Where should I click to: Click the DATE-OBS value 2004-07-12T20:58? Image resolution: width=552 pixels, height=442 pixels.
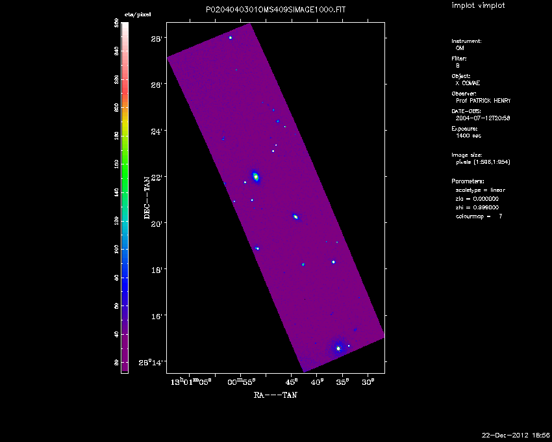pyautogui.click(x=481, y=118)
